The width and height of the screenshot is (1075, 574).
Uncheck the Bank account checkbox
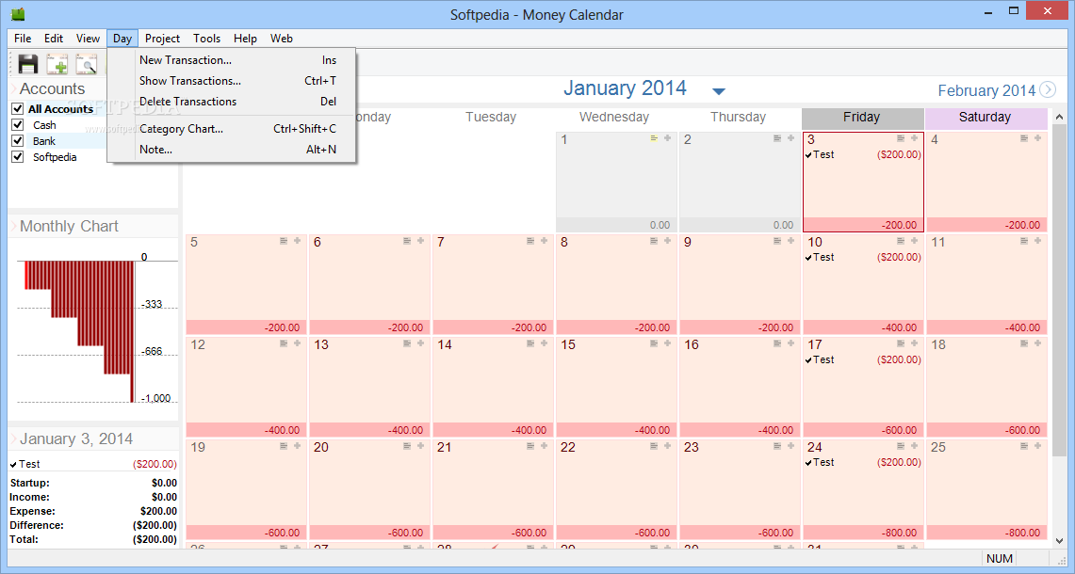18,140
